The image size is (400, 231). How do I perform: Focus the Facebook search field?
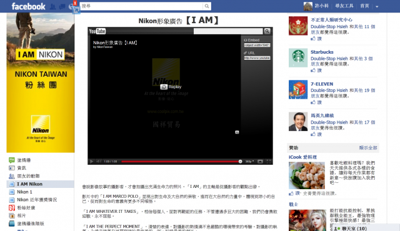point(142,6)
